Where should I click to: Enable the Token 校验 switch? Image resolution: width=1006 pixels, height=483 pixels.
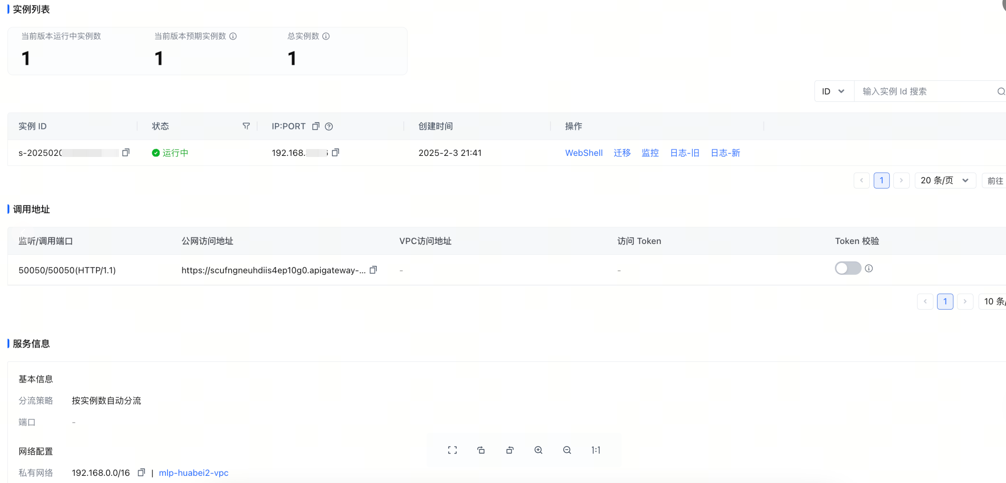point(848,268)
